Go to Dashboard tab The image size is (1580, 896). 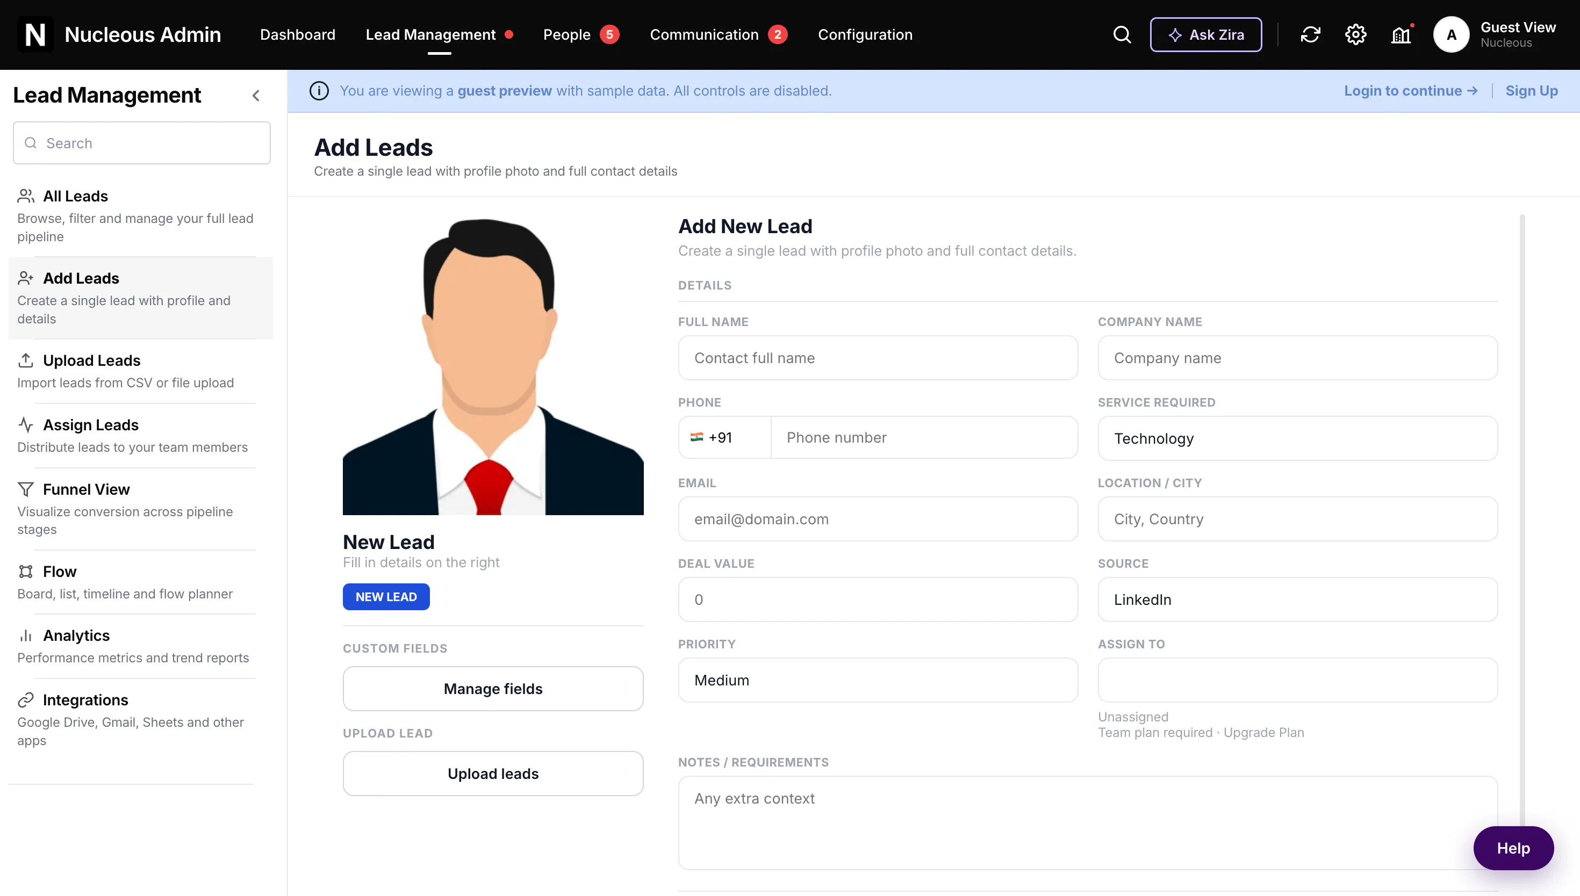click(x=297, y=34)
